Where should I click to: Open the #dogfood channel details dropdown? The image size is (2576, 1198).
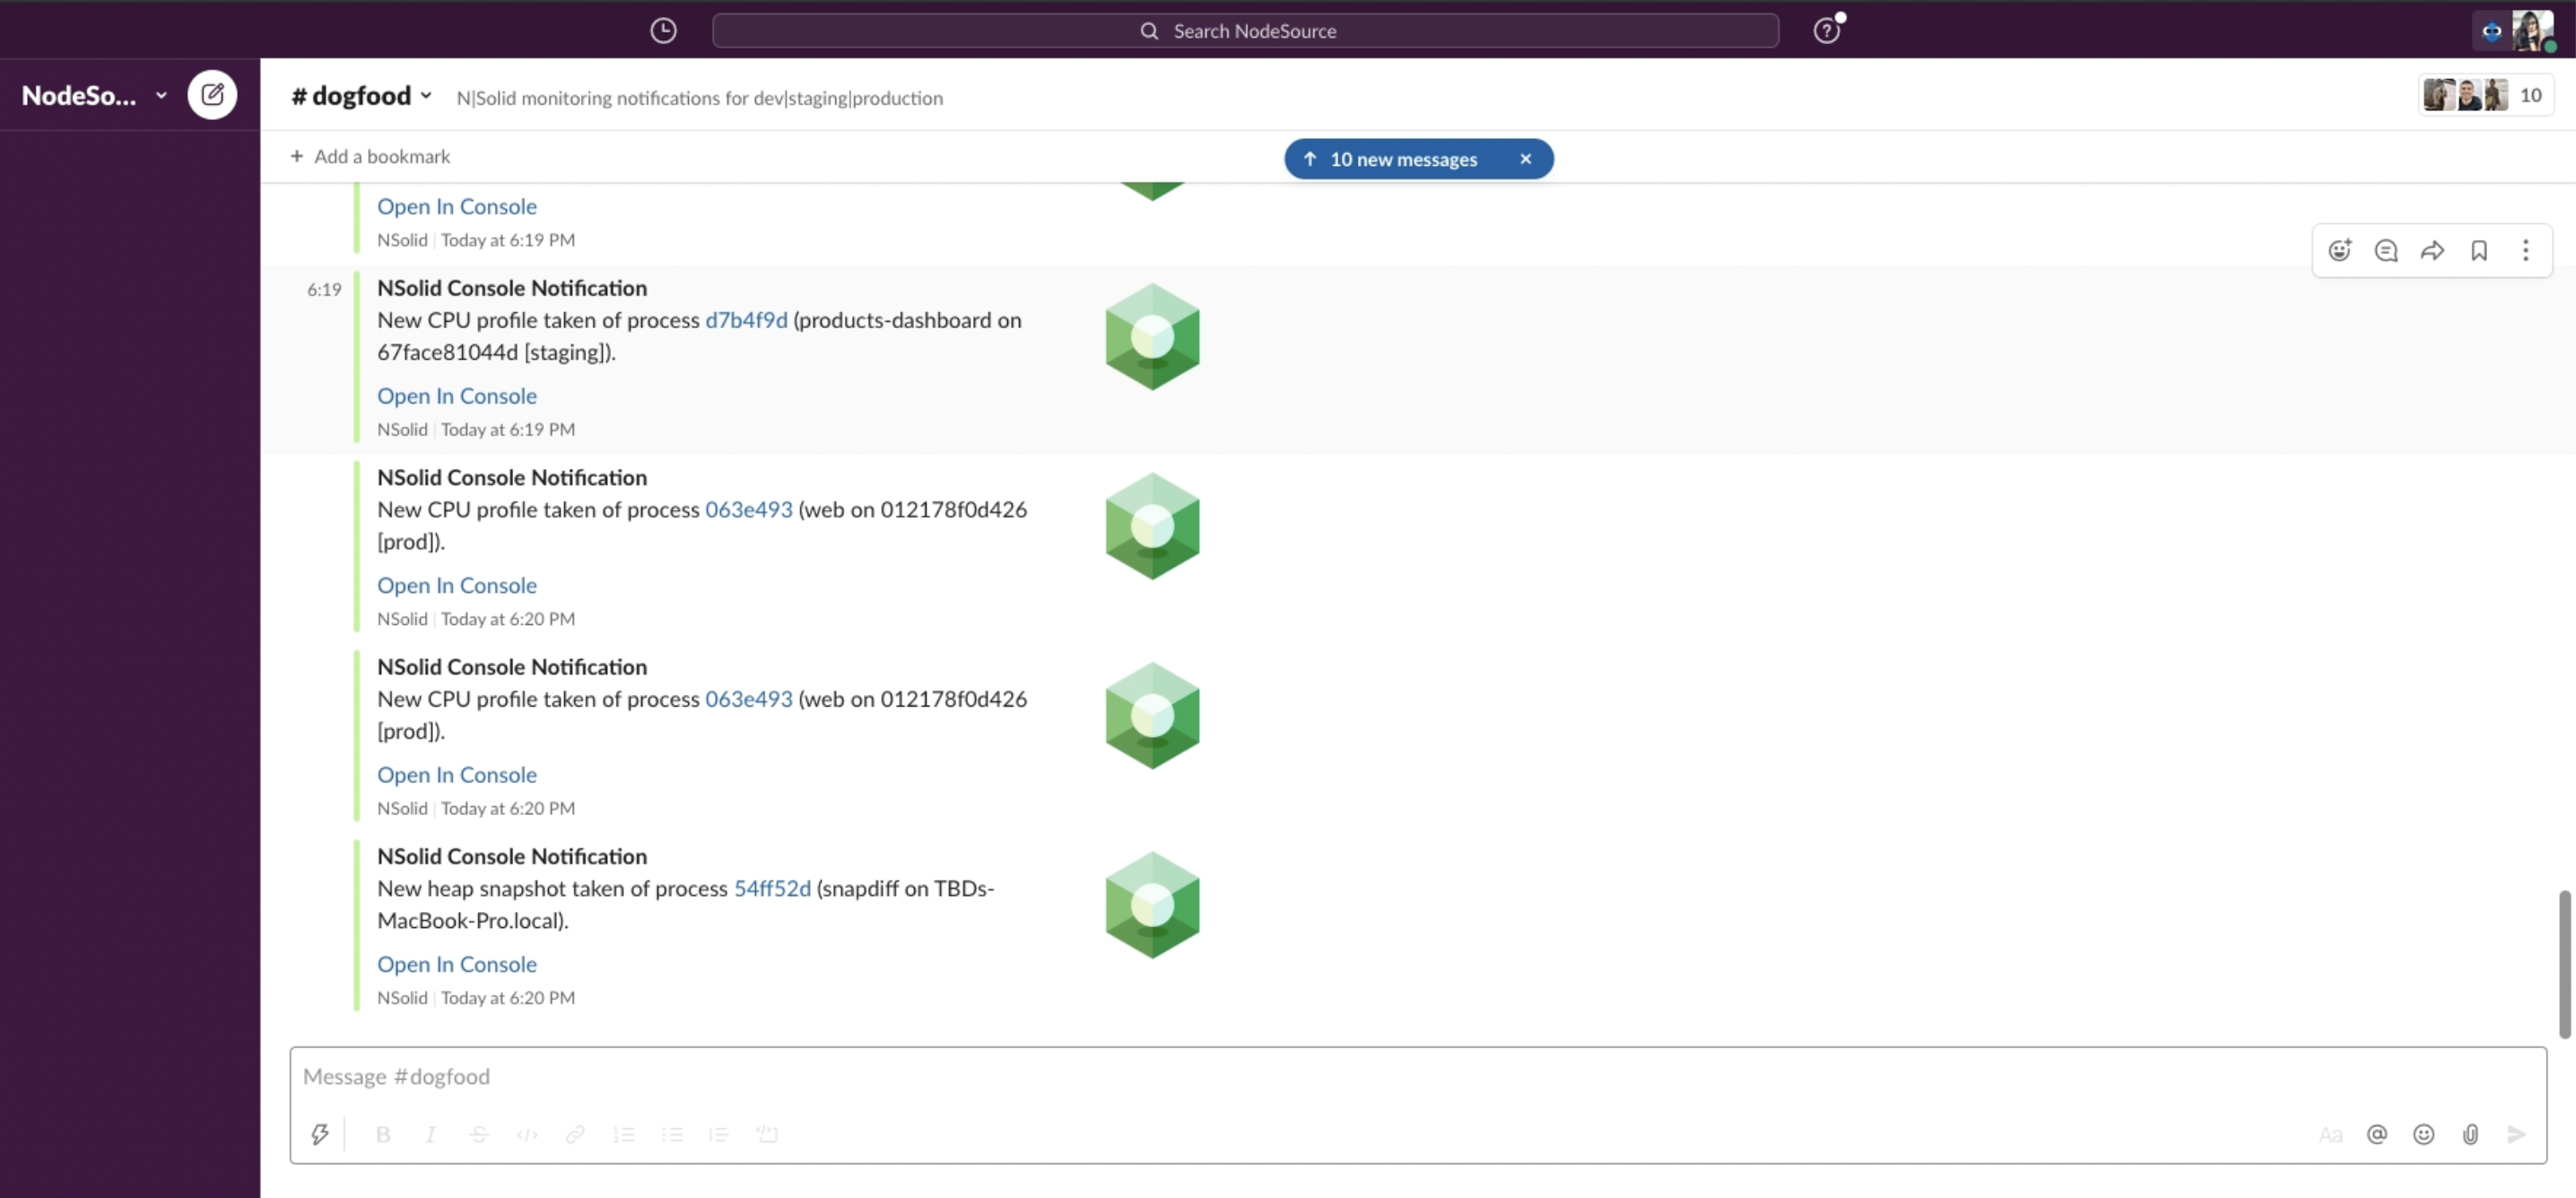pyautogui.click(x=361, y=96)
